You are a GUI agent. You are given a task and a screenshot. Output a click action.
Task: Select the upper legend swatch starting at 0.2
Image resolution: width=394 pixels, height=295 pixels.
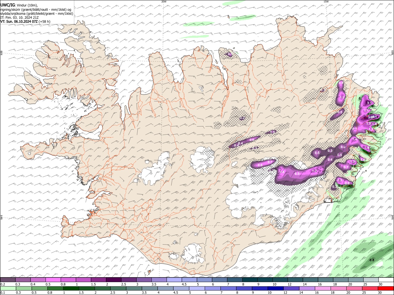pyautogui.click(x=8, y=280)
